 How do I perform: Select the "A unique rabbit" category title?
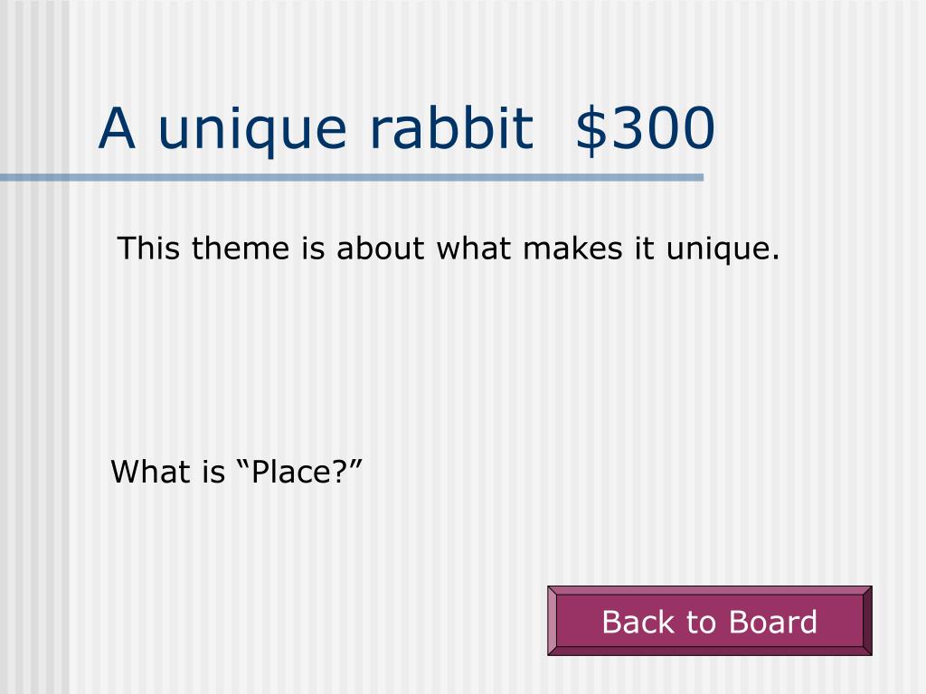[x=316, y=128]
